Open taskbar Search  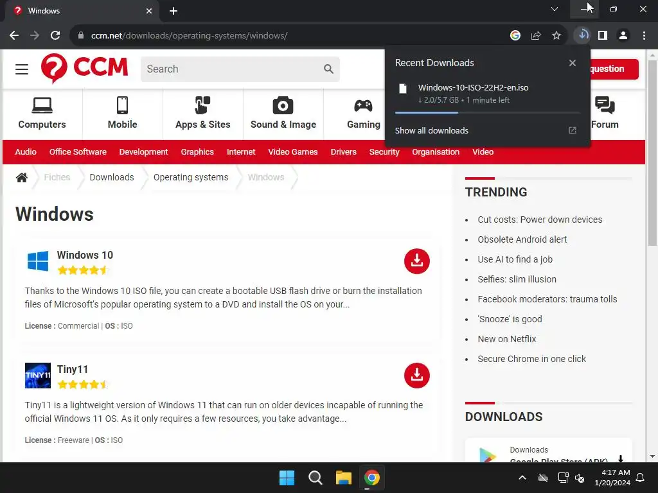point(315,478)
